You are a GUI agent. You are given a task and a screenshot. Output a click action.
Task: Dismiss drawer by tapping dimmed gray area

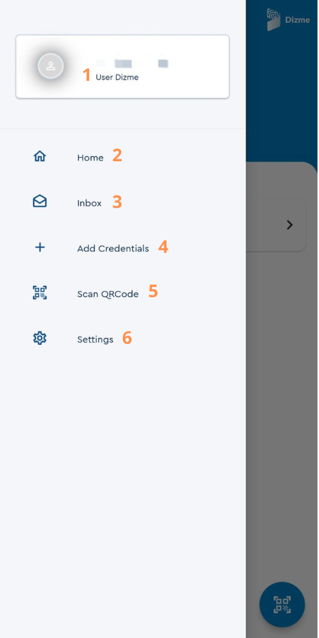282,407
